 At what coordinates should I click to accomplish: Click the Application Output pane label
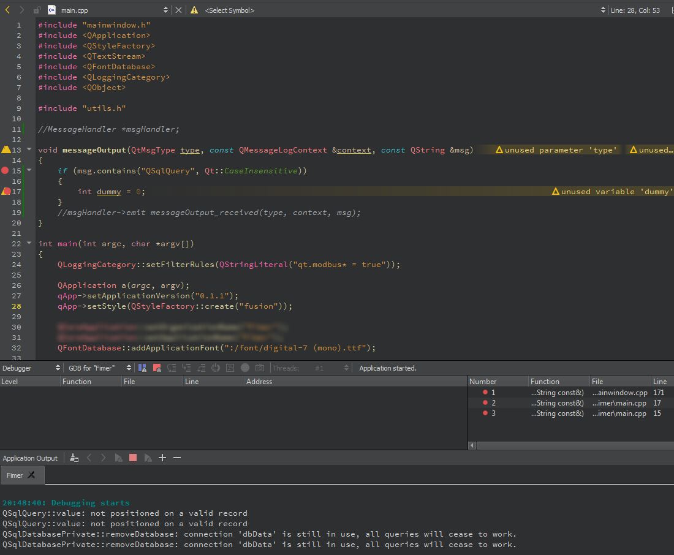[x=30, y=458]
